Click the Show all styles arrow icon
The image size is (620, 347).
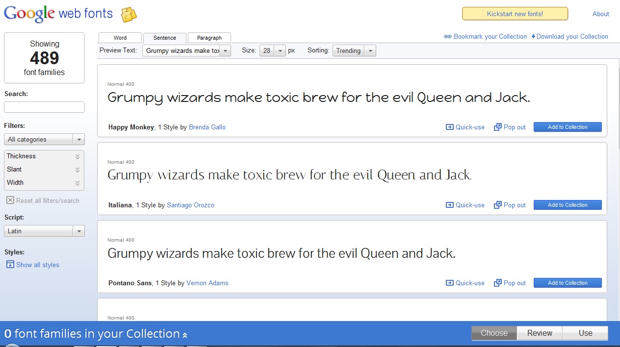[10, 265]
